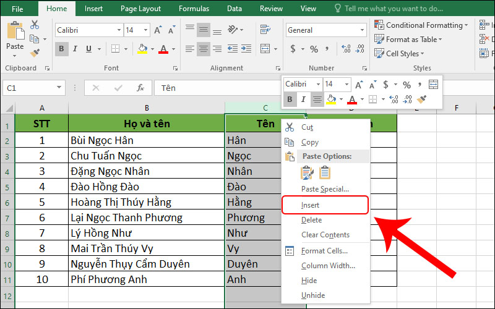Open the ribbon Font name dropdown
The image size is (495, 309).
pos(119,30)
